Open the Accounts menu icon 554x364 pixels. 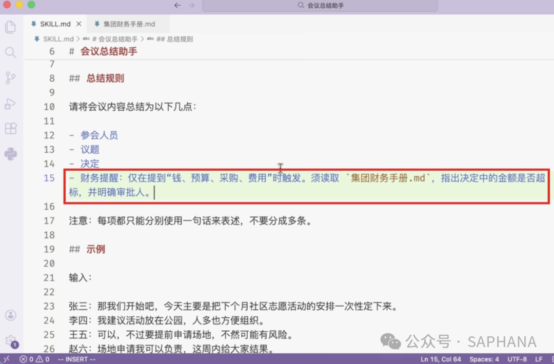pyautogui.click(x=11, y=315)
